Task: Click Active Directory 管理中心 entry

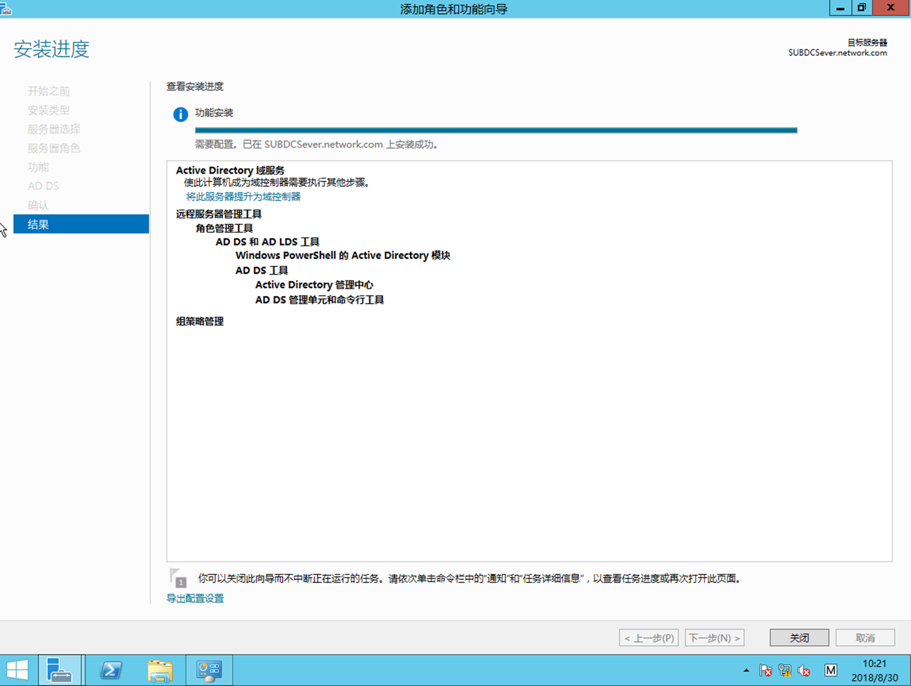Action: click(x=314, y=285)
